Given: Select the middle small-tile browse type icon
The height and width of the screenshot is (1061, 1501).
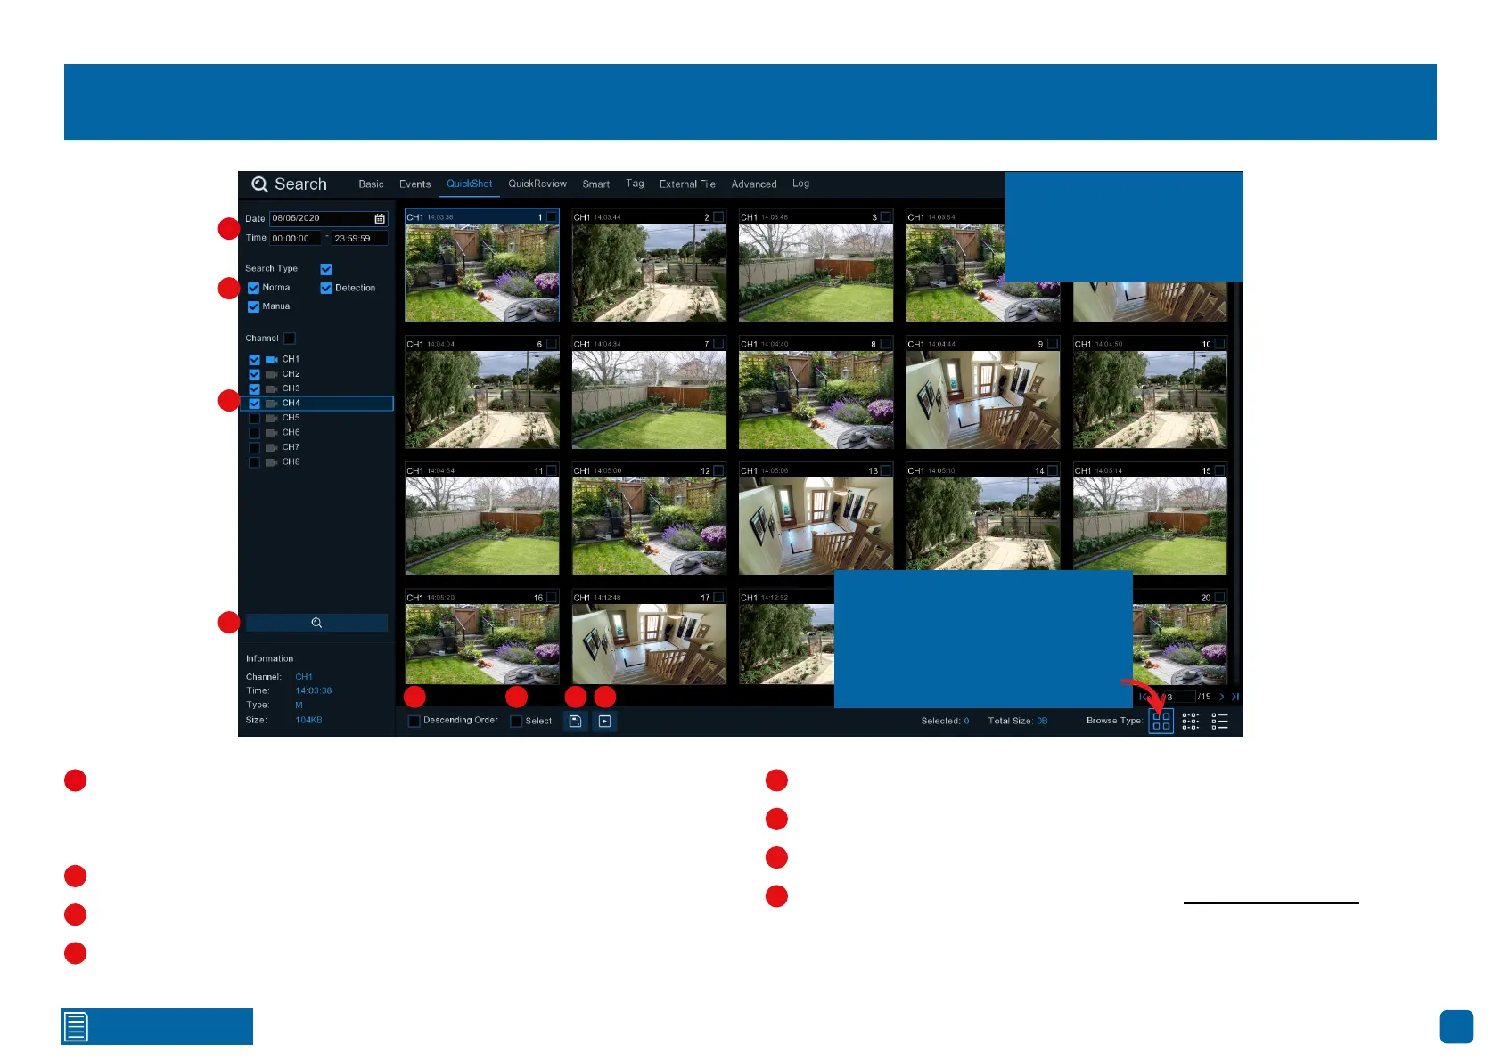Looking at the screenshot, I should (x=1191, y=722).
